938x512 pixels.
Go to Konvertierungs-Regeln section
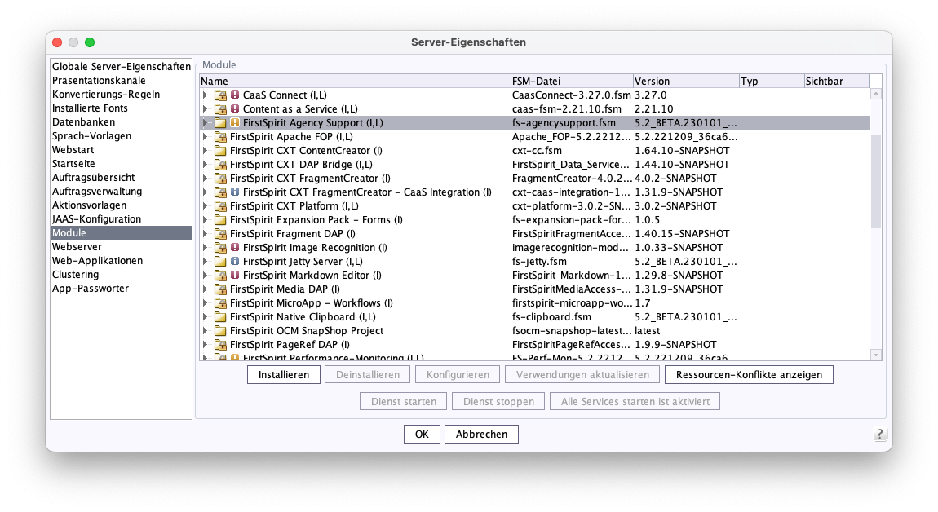[x=121, y=94]
